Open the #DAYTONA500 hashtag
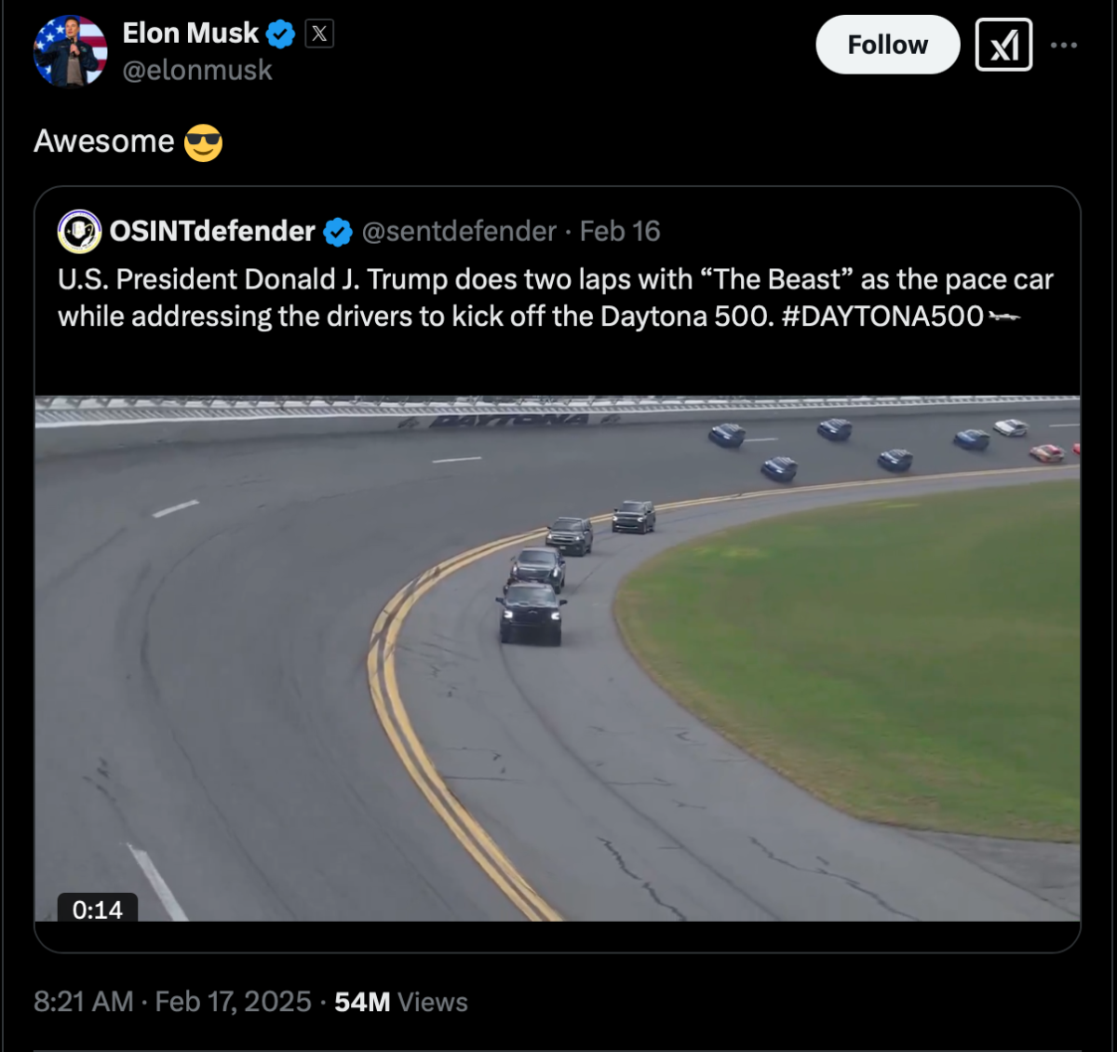 pos(882,317)
